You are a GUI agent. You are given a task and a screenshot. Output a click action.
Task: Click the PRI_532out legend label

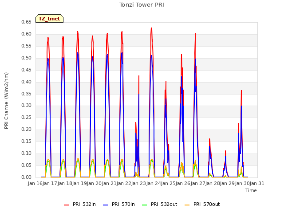pos(164,204)
